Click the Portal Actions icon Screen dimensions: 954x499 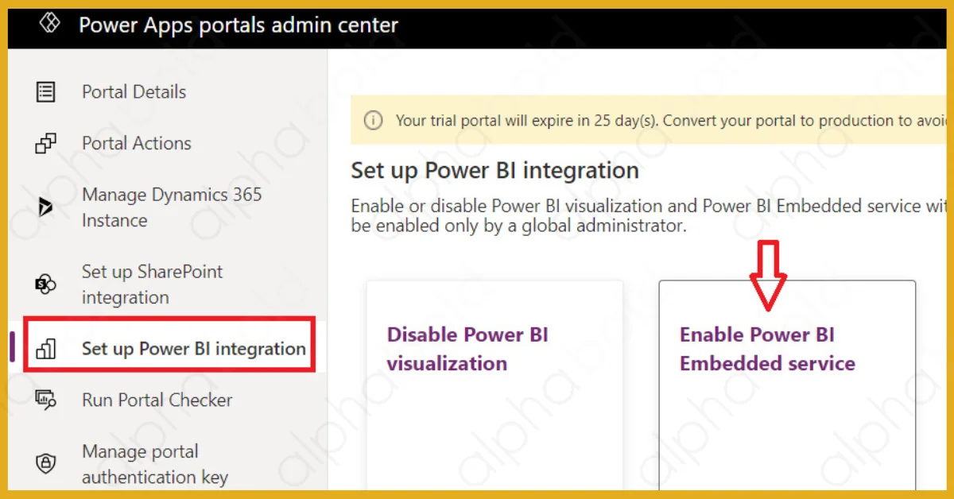[46, 144]
